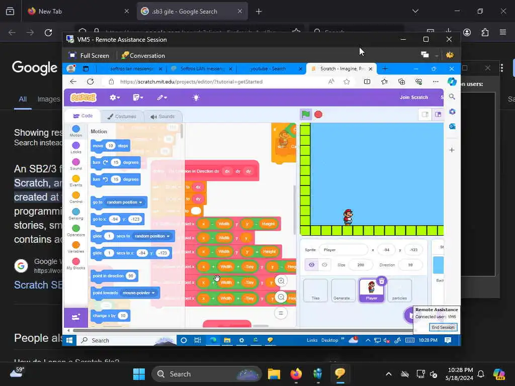
Task: Click the sprite Size field
Action: [x=361, y=265]
